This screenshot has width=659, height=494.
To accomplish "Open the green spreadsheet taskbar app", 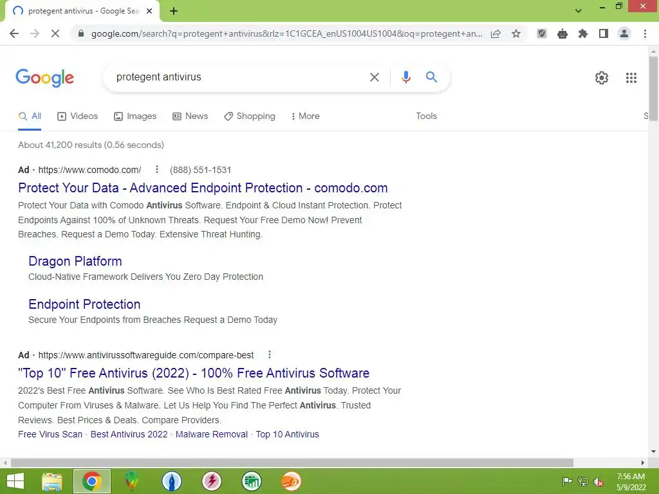I will 252,481.
